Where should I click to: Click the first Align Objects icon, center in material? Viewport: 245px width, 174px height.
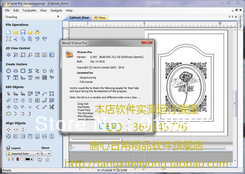[8, 130]
